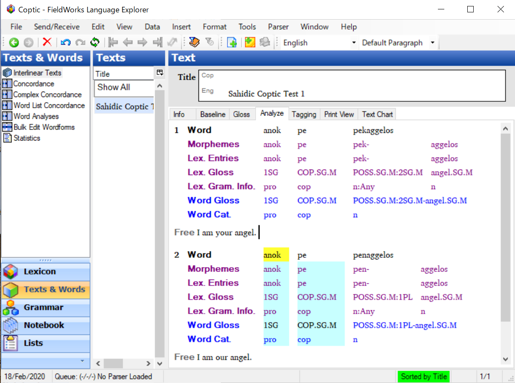Click free translation 'I am our angel.'
Viewport: 515px width, 383px height.
coord(224,357)
